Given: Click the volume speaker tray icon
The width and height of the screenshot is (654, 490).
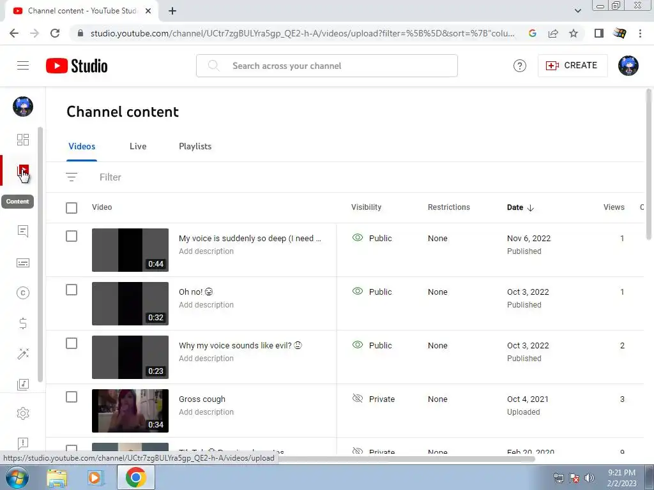Looking at the screenshot, I should pyautogui.click(x=589, y=477).
